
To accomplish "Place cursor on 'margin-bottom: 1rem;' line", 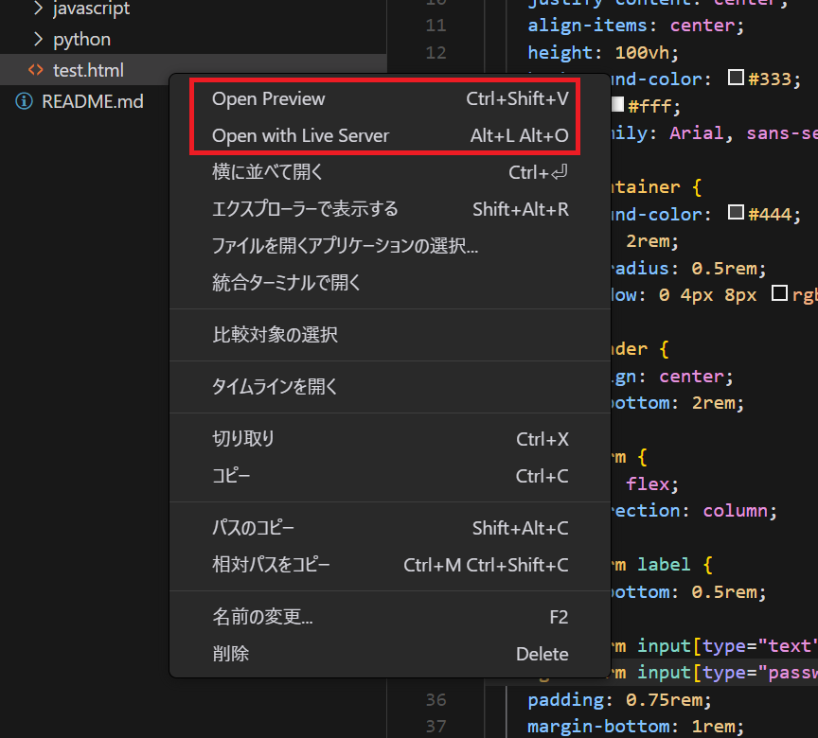I will click(x=635, y=727).
